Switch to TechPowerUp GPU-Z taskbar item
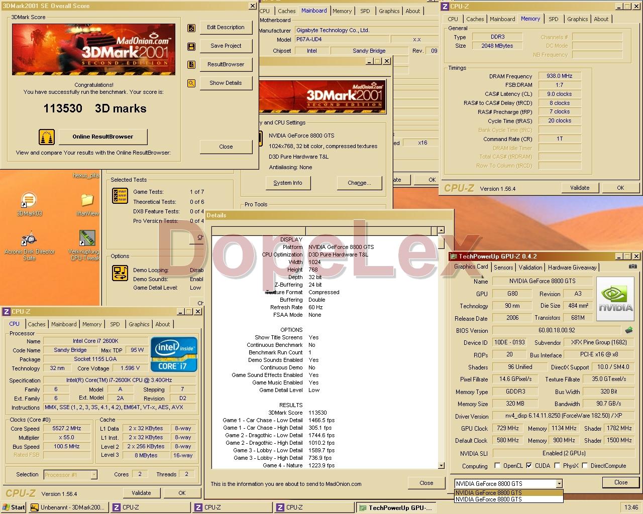Screen dimensions: 643x514 (x=396, y=507)
